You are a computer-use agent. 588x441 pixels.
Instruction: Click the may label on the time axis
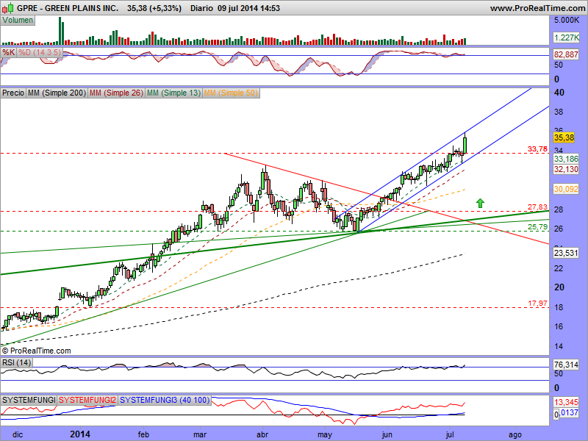coord(325,435)
